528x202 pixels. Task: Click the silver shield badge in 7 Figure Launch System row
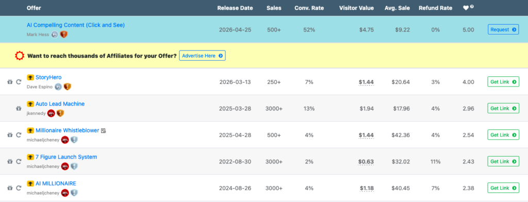tap(74, 166)
